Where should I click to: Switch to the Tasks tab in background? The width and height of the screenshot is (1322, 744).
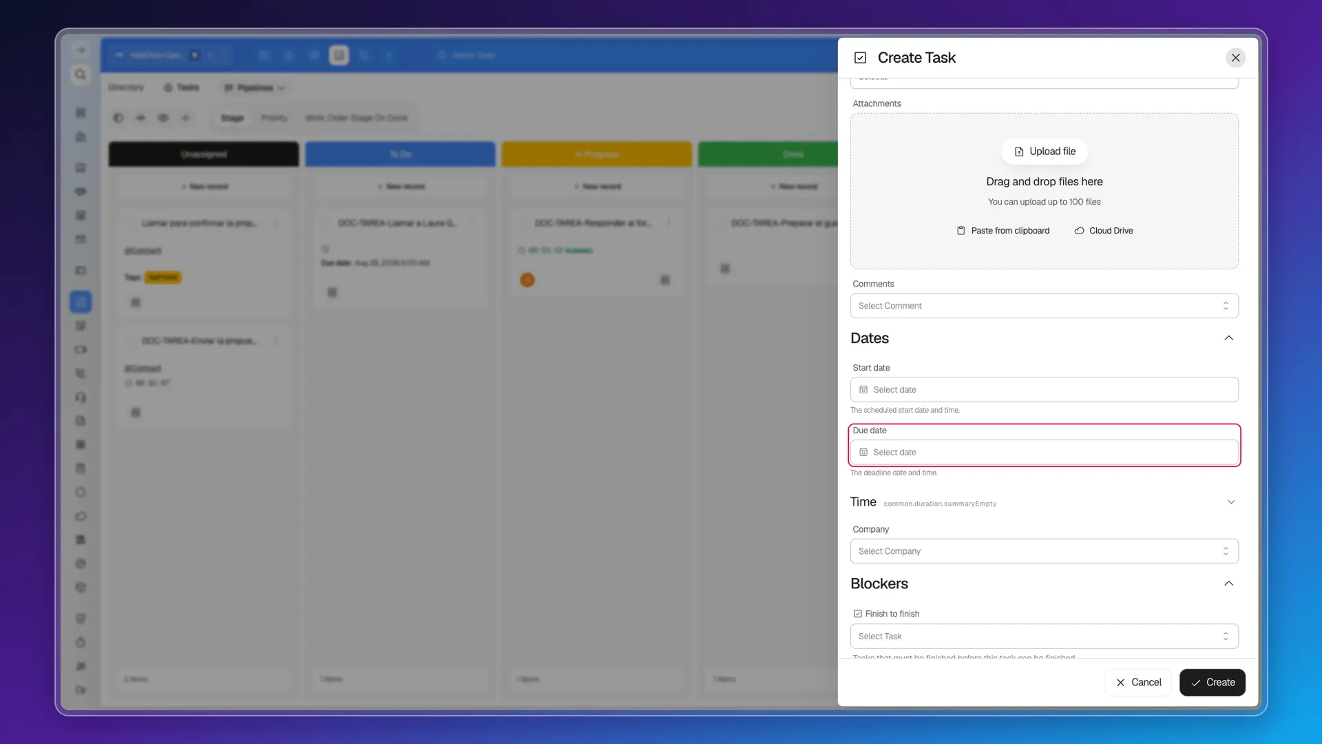tap(182, 87)
